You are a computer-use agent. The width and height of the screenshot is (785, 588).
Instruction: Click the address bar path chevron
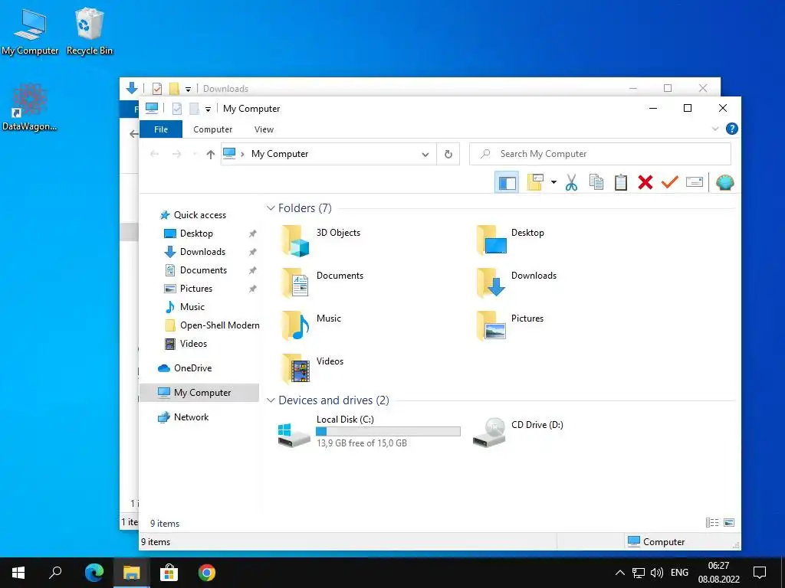pyautogui.click(x=242, y=154)
